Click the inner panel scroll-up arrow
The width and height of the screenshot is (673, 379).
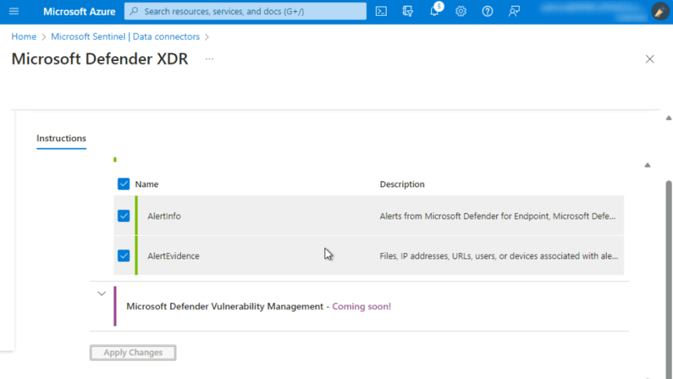click(x=647, y=166)
